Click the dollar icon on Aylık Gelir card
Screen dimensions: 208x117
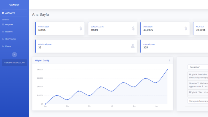coord(186,29)
